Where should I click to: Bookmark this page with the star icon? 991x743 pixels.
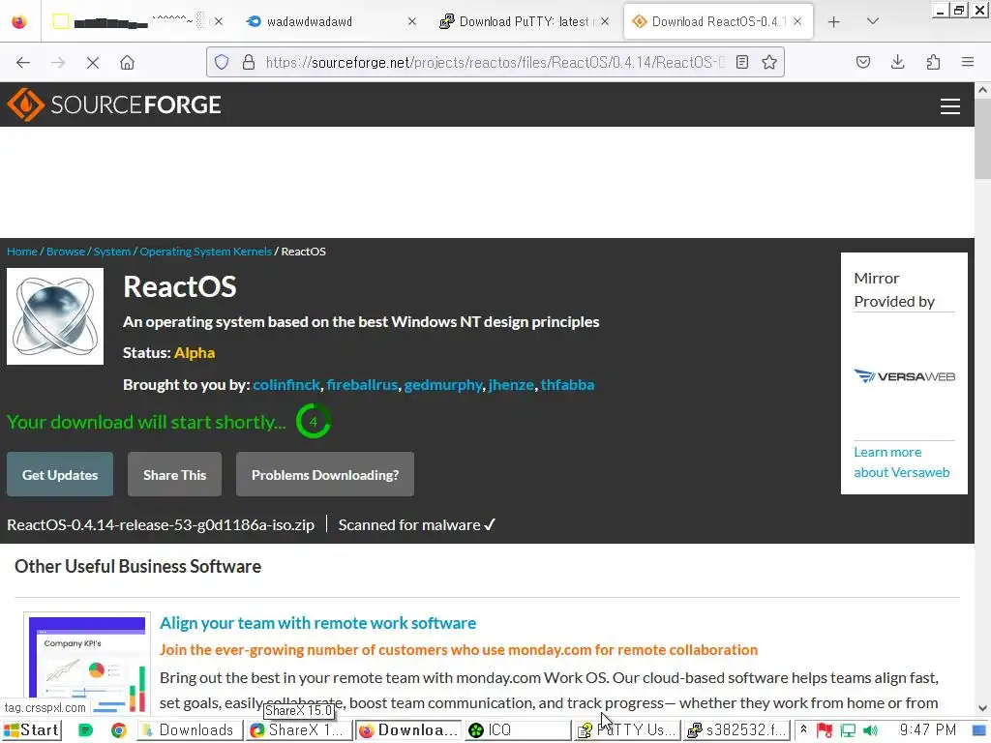(x=769, y=62)
